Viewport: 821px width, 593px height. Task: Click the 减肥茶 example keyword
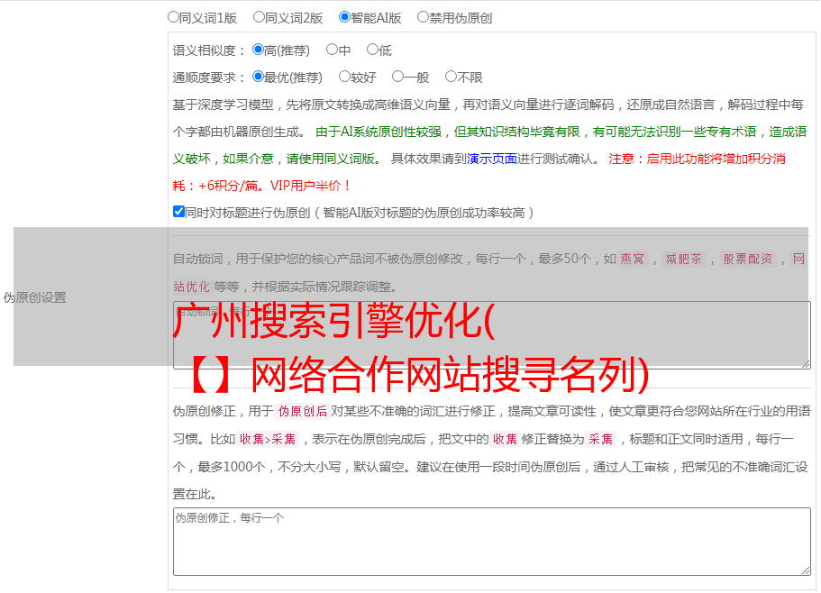point(684,259)
